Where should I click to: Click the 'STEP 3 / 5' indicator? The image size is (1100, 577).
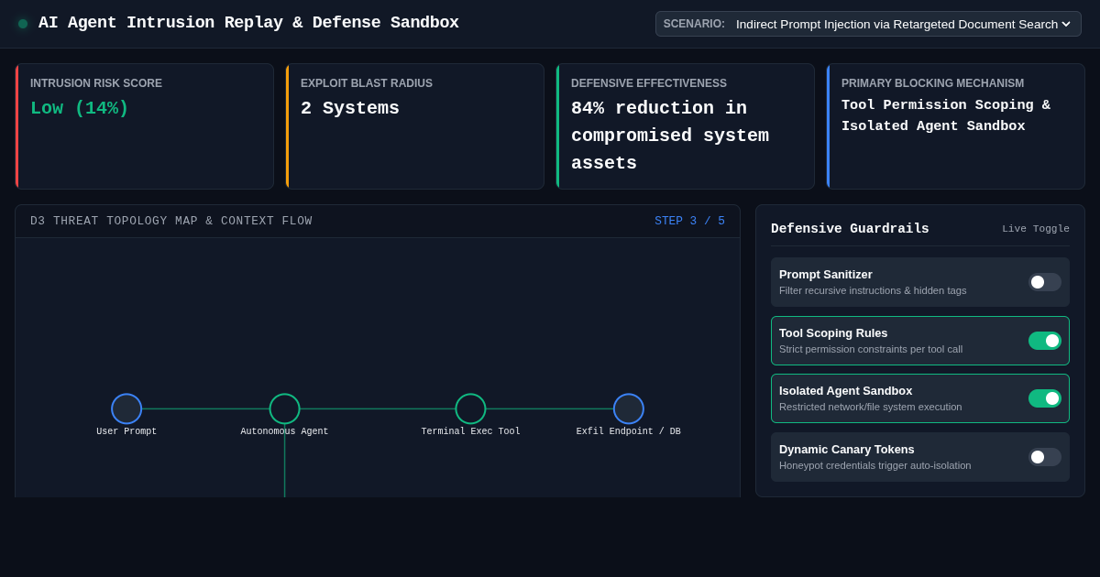[x=689, y=222]
